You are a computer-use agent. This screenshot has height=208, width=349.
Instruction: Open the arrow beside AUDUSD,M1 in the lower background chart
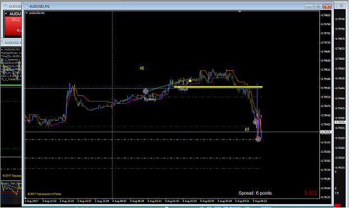[2, 49]
